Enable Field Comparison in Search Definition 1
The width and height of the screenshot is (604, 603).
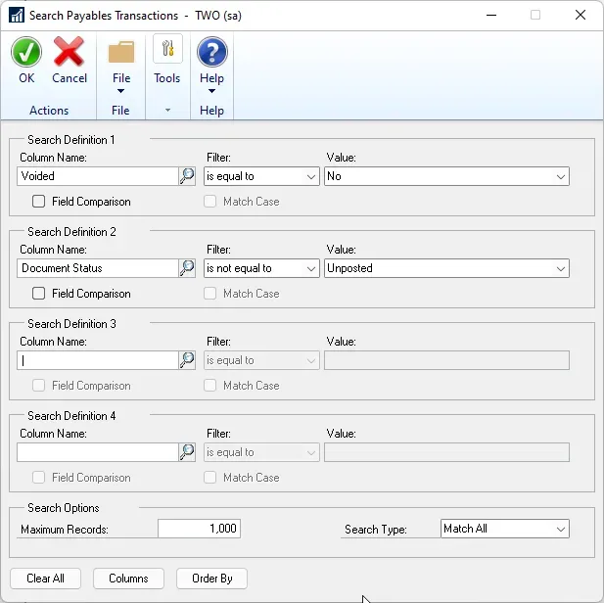pos(39,202)
